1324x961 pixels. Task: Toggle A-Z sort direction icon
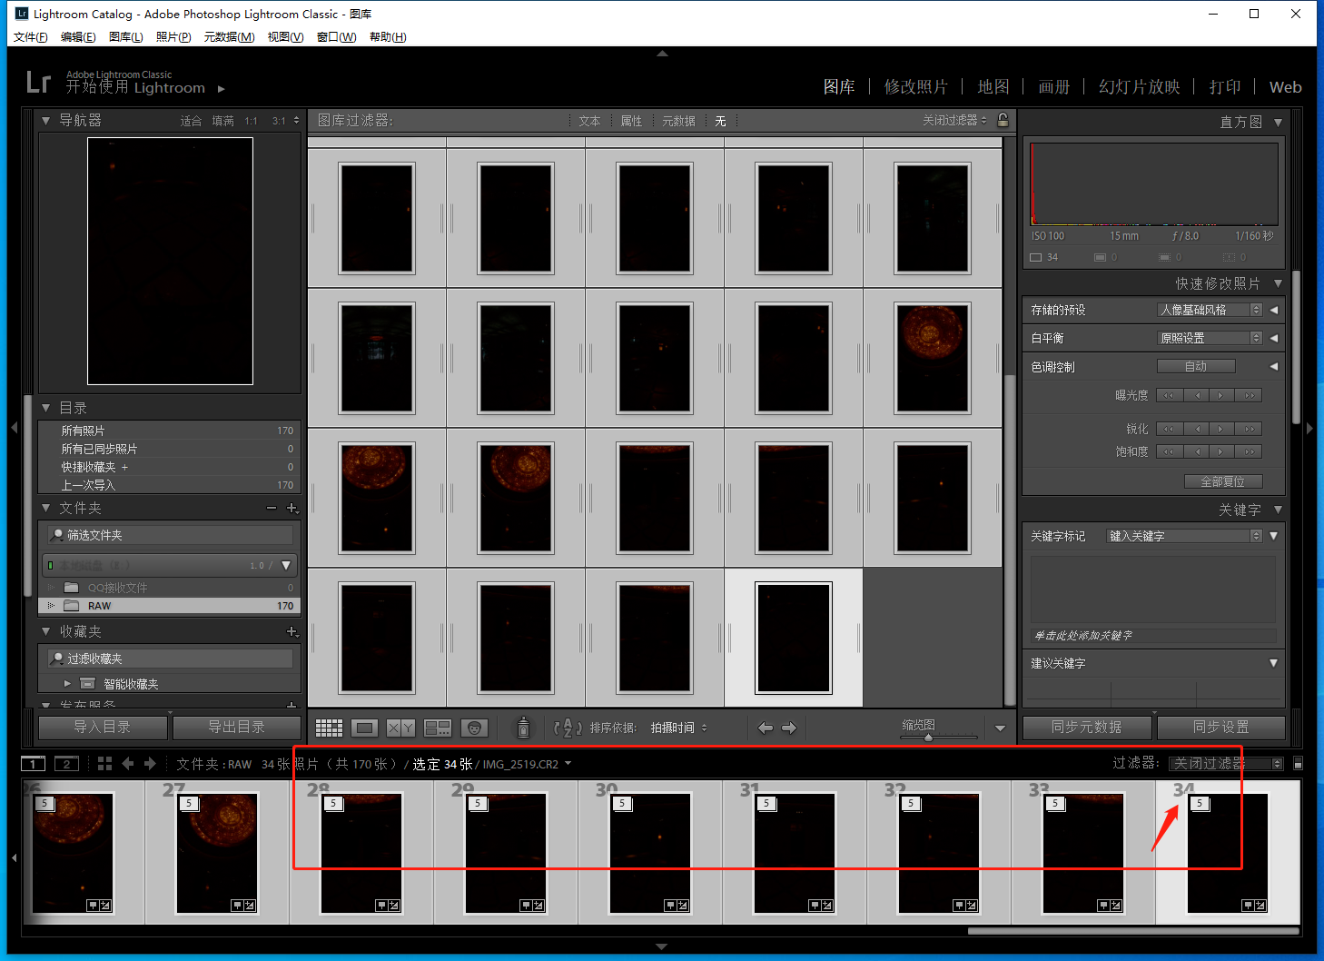[x=568, y=728]
